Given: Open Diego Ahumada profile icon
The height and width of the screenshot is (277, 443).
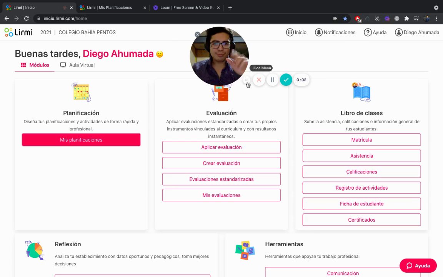Looking at the screenshot, I should click(399, 32).
